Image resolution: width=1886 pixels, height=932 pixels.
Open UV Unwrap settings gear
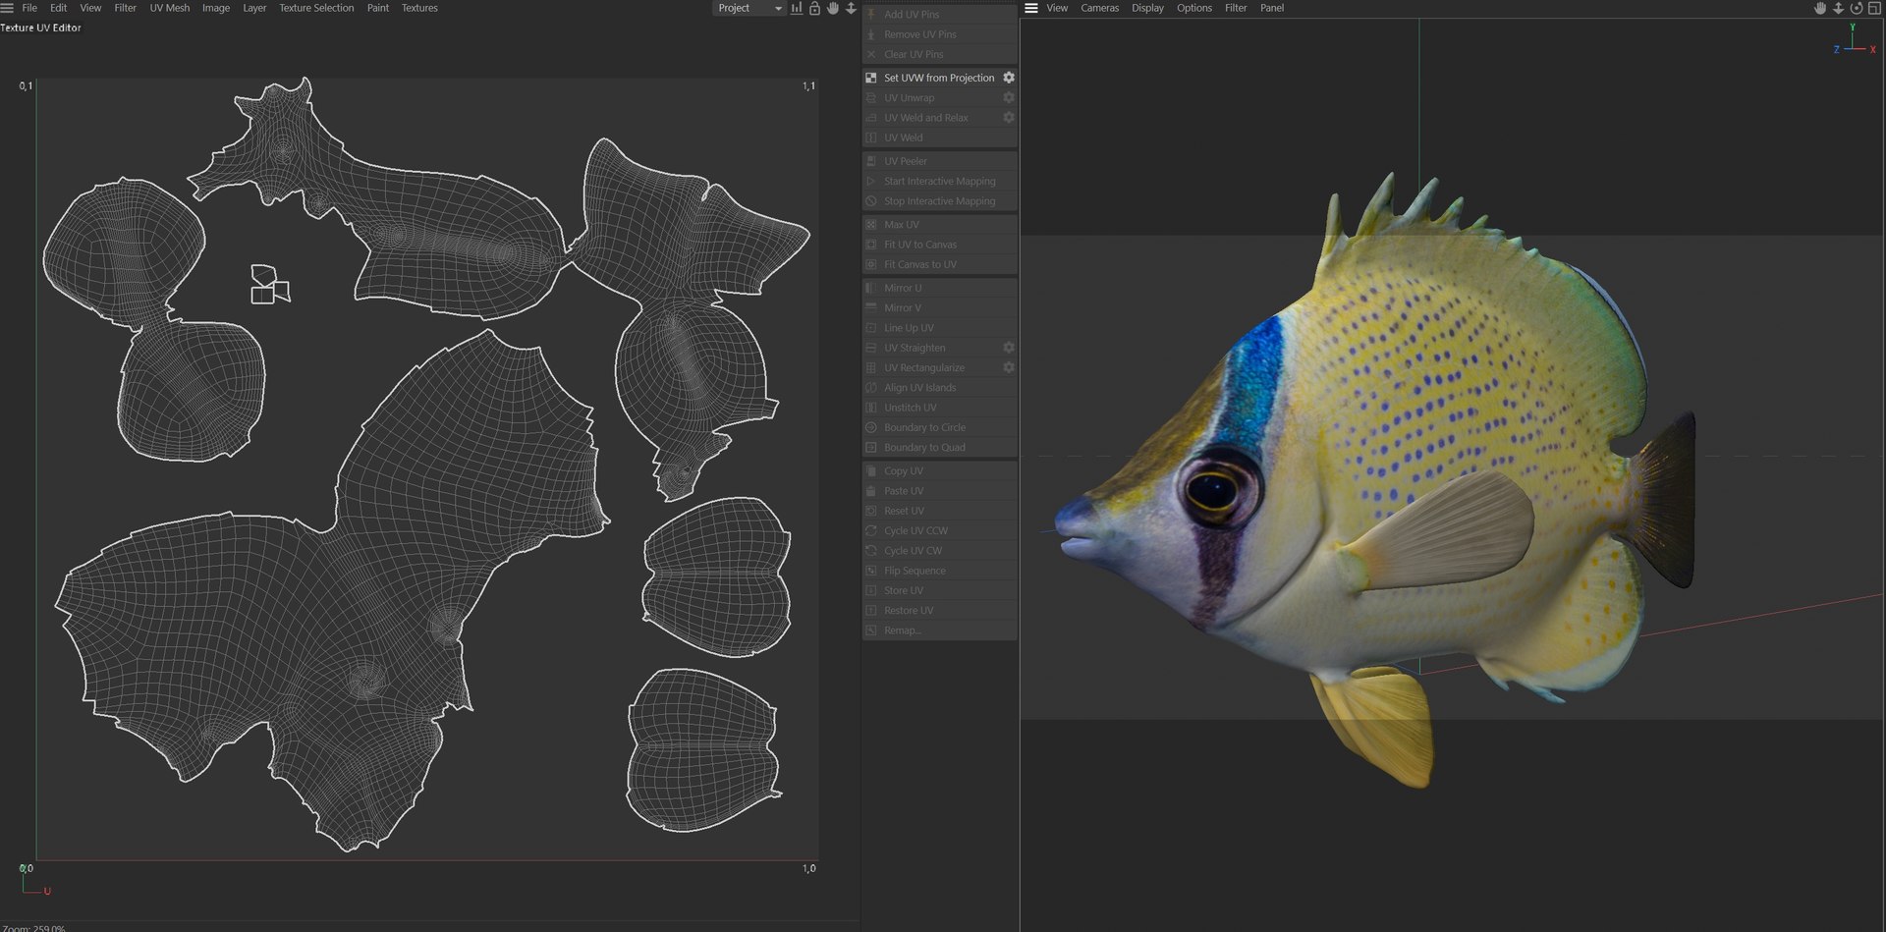click(x=1009, y=97)
